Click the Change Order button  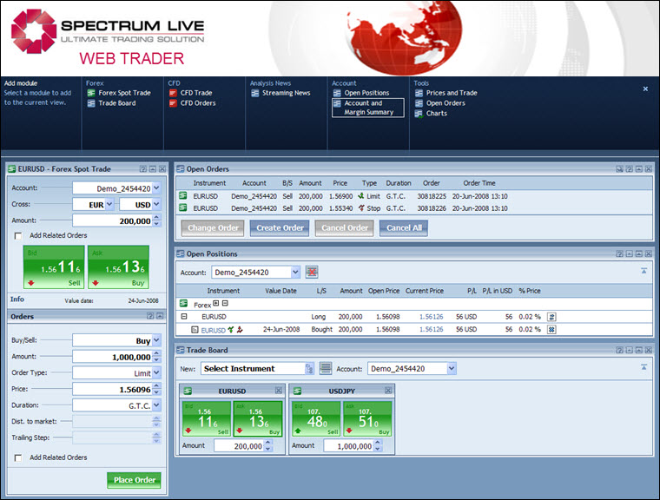coord(213,228)
